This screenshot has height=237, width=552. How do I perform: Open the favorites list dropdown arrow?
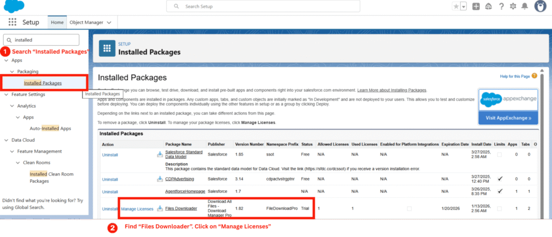pyautogui.click(x=464, y=6)
